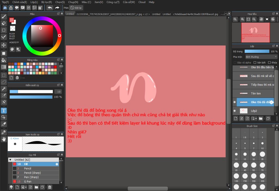The image size is (279, 191).
Task: Click the speech bubble comment icon
Action: pyautogui.click(x=17, y=8)
